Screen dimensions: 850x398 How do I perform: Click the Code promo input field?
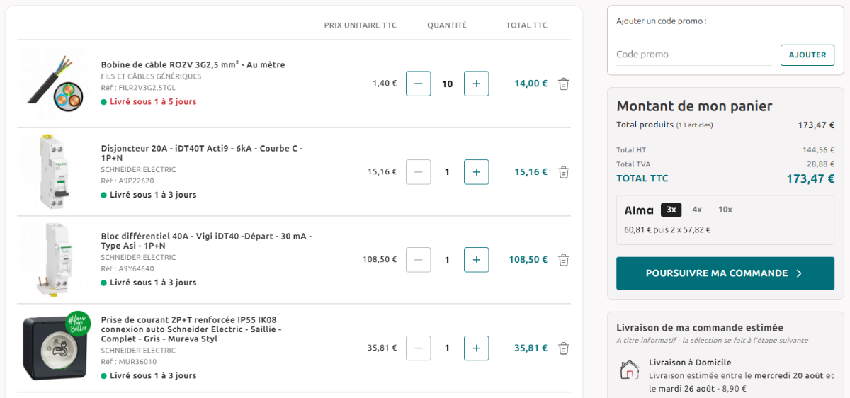[694, 55]
